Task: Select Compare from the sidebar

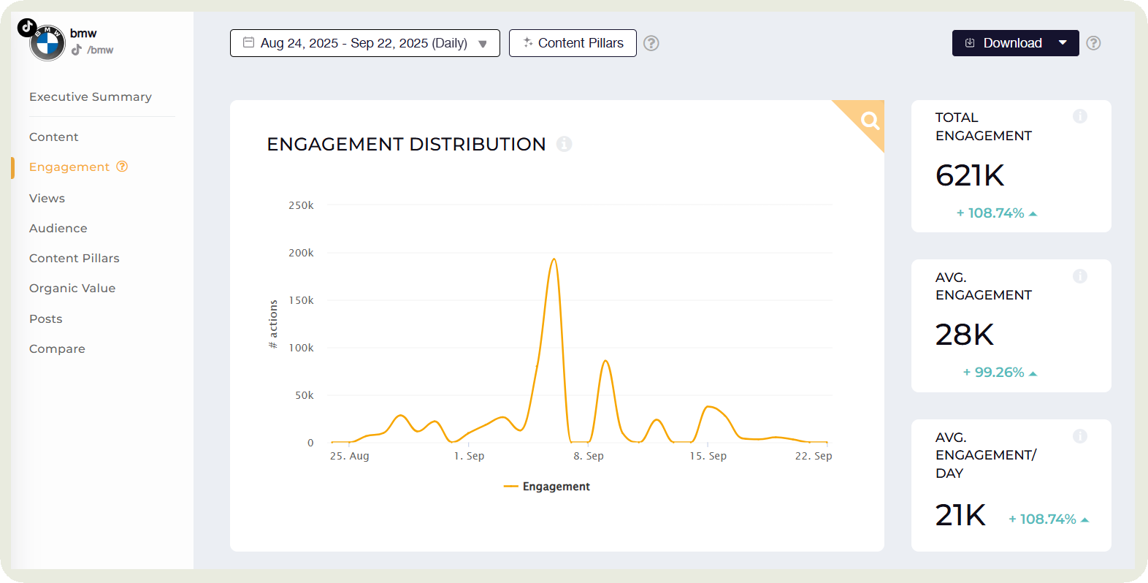Action: coord(57,349)
